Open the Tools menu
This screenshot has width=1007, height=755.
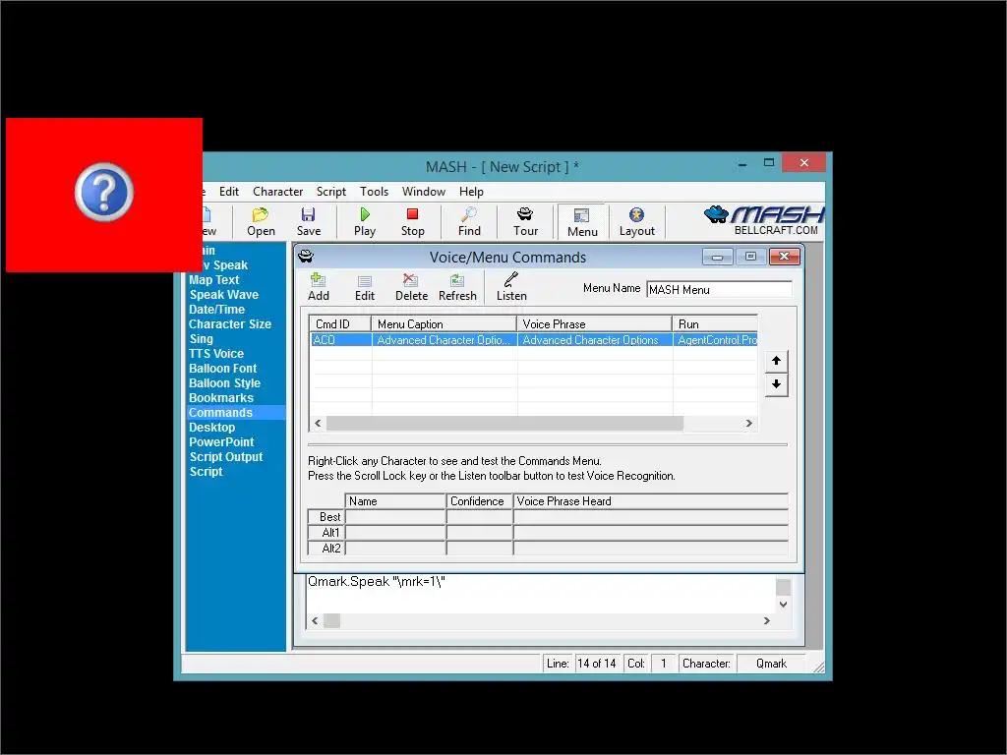[x=374, y=192]
